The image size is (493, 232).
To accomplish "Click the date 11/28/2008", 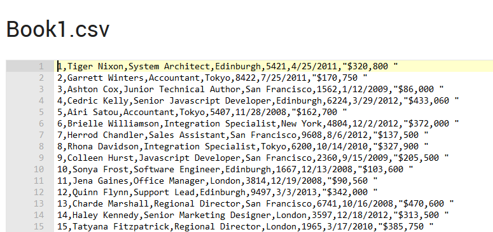I will [x=261, y=113].
